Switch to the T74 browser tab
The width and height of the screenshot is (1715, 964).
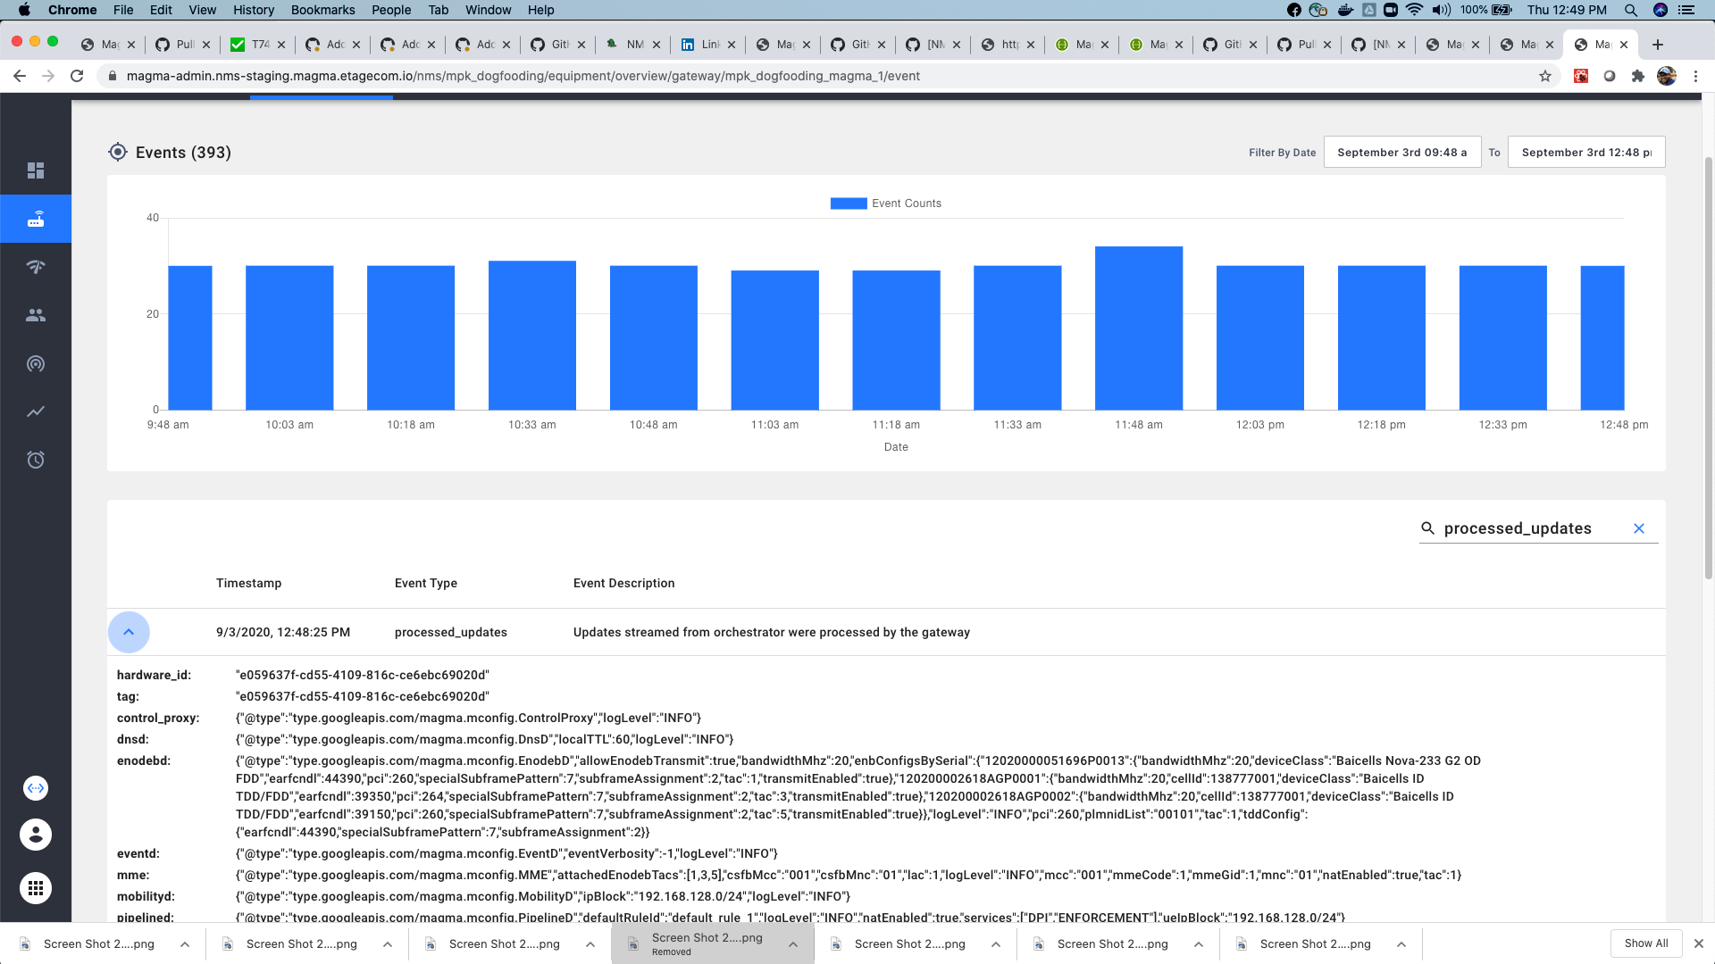click(x=257, y=44)
